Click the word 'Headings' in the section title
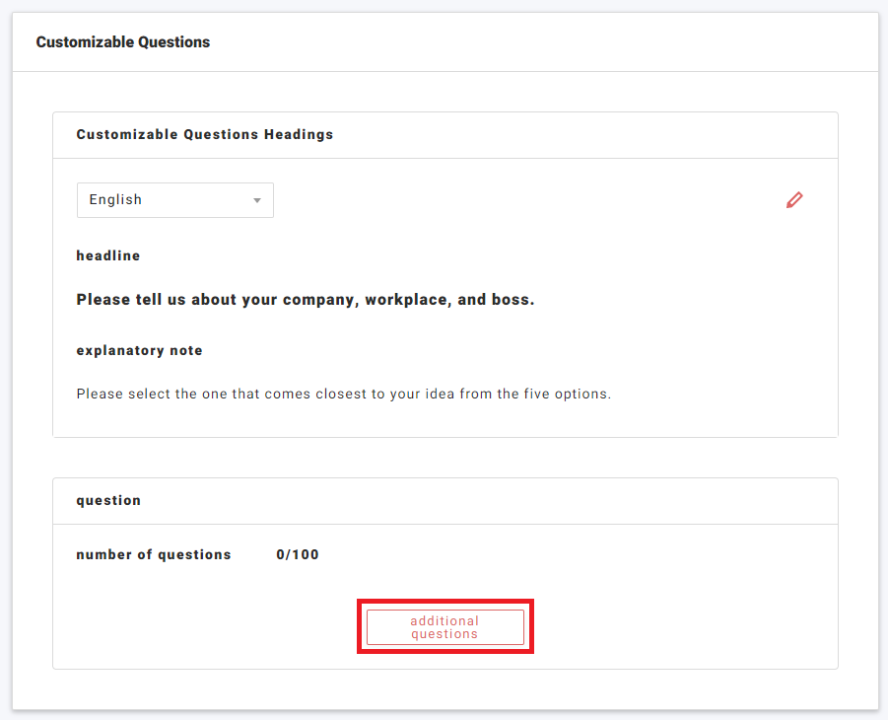 click(x=299, y=134)
